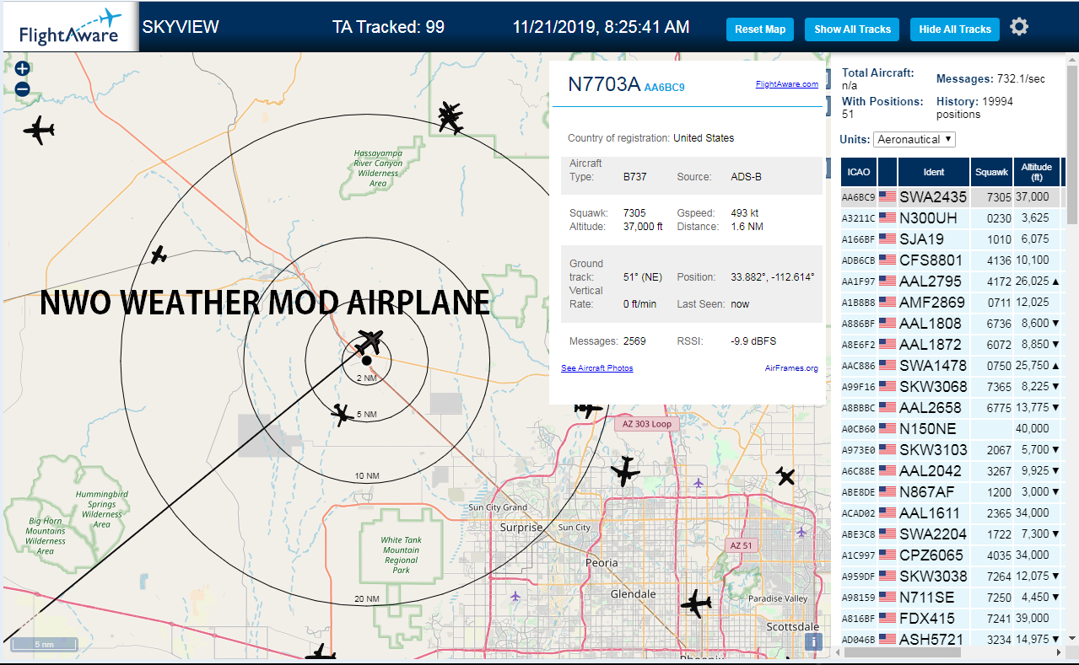
Task: Click the US flag in the AAL1611 row
Action: (x=887, y=513)
